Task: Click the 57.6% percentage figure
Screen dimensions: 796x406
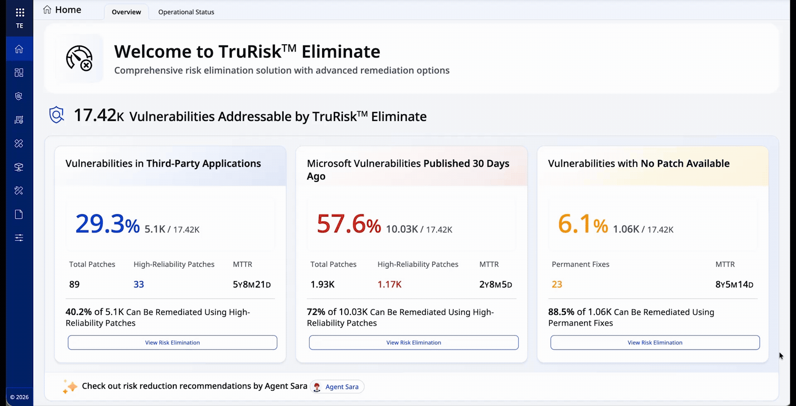Action: click(349, 224)
